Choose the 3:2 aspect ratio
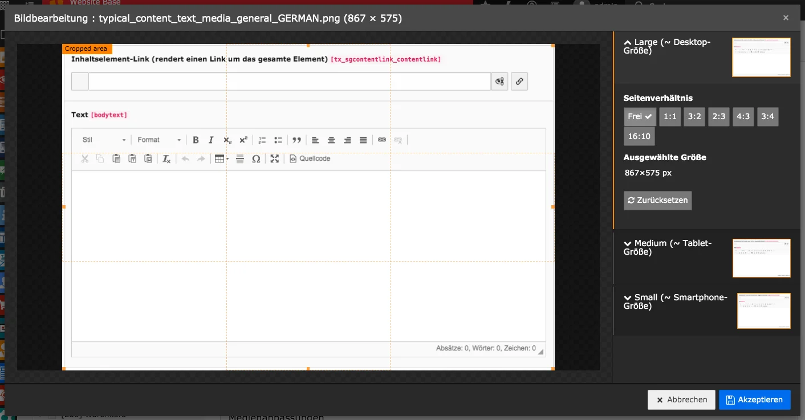This screenshot has height=420, width=805. coord(694,116)
